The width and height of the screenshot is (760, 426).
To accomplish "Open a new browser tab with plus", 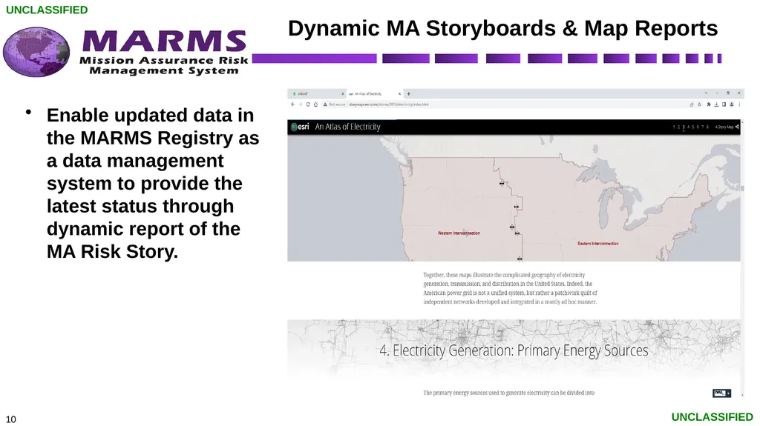I will [409, 94].
